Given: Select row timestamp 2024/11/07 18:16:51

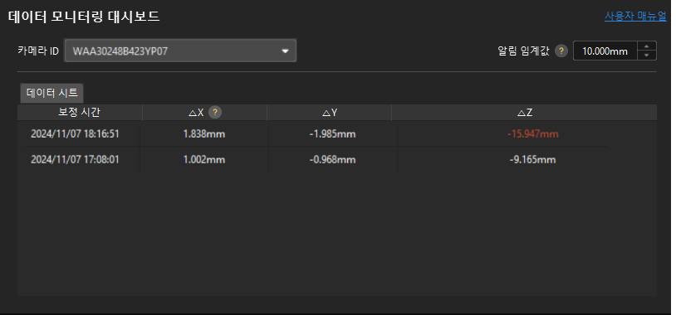Looking at the screenshot, I should coord(75,133).
